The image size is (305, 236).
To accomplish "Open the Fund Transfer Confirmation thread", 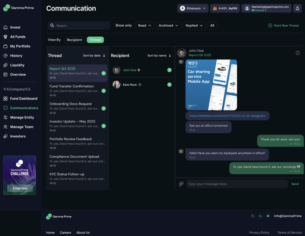I will point(78,91).
